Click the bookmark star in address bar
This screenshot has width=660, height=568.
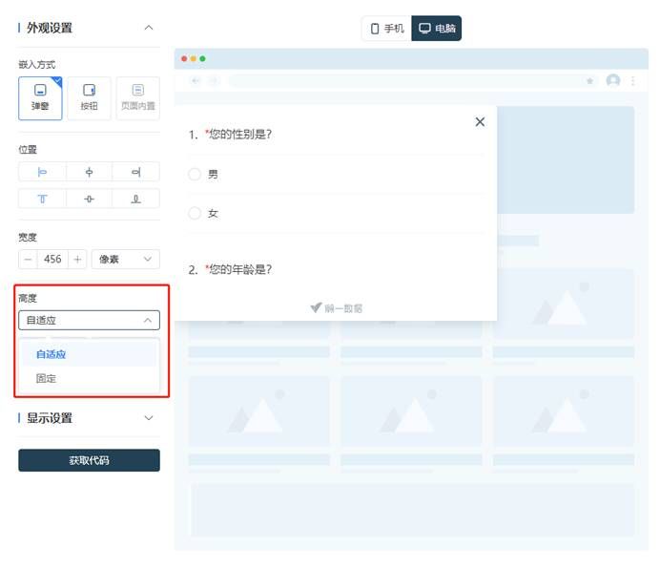coord(589,81)
